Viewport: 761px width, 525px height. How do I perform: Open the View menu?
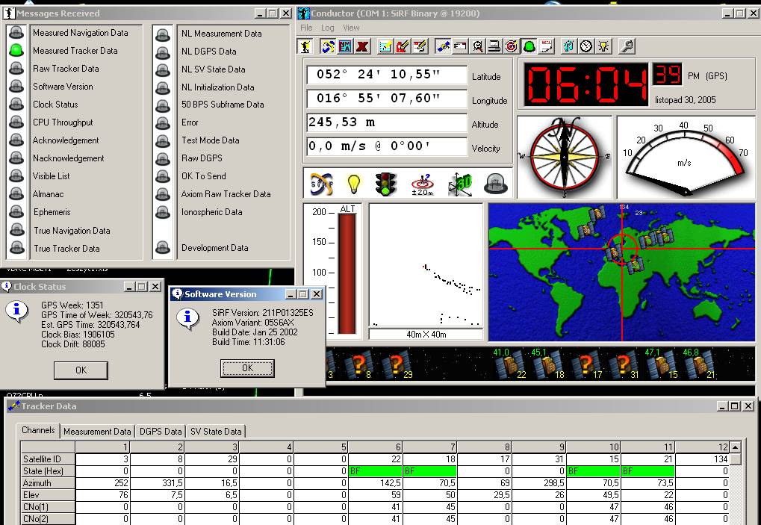(x=351, y=28)
